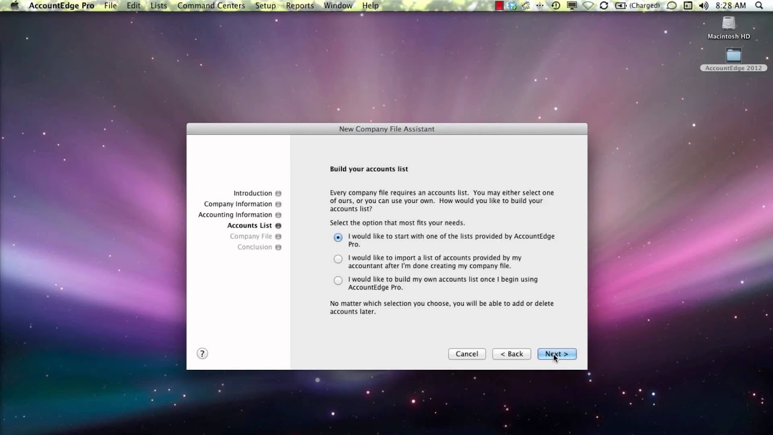Click the 'Company Information' step label
Viewport: 773px width, 435px height.
pyautogui.click(x=238, y=204)
